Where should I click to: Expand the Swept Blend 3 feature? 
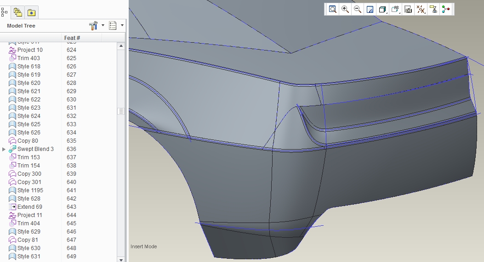pos(4,149)
